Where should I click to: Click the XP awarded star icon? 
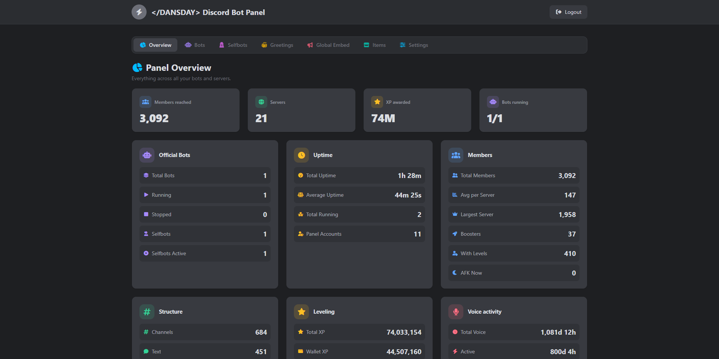coord(377,102)
